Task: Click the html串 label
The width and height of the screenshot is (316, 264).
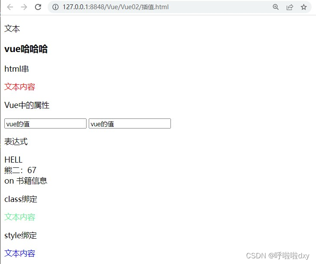Action: (17, 69)
